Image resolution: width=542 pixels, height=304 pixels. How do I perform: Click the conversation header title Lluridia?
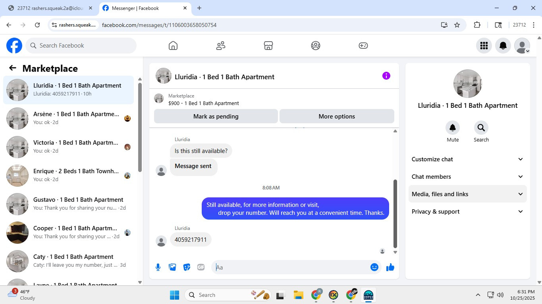pos(225,77)
